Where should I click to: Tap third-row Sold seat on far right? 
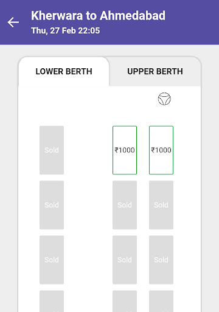coord(161,260)
